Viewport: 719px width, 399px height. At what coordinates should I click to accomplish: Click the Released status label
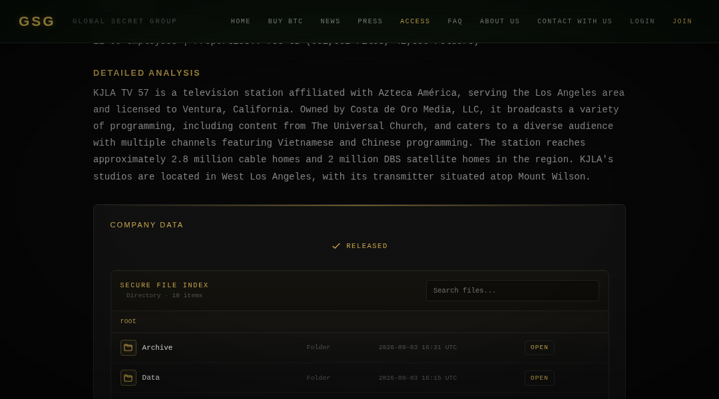(x=367, y=246)
